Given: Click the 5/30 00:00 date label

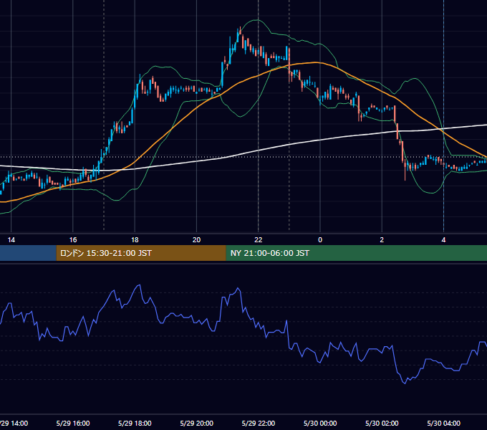Looking at the screenshot, I should tap(320, 423).
